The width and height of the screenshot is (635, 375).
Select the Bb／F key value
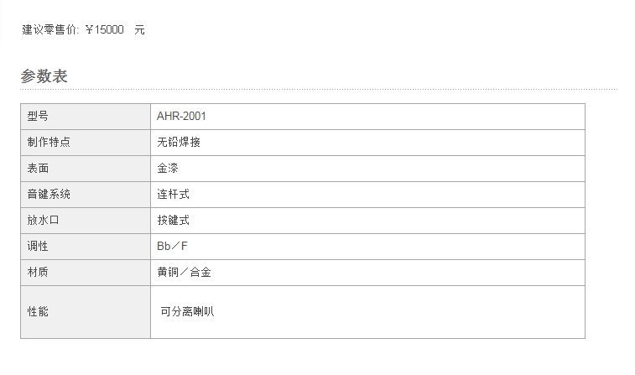(x=173, y=246)
